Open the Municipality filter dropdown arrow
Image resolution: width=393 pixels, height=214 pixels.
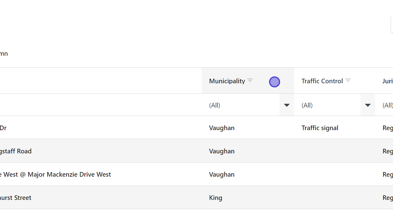[287, 105]
